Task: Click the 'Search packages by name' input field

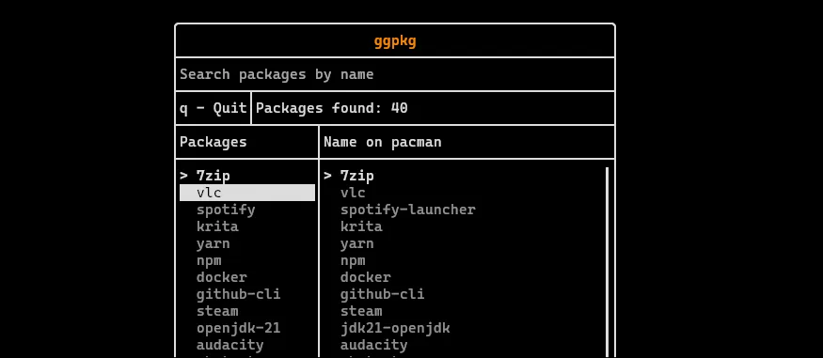Action: 395,74
